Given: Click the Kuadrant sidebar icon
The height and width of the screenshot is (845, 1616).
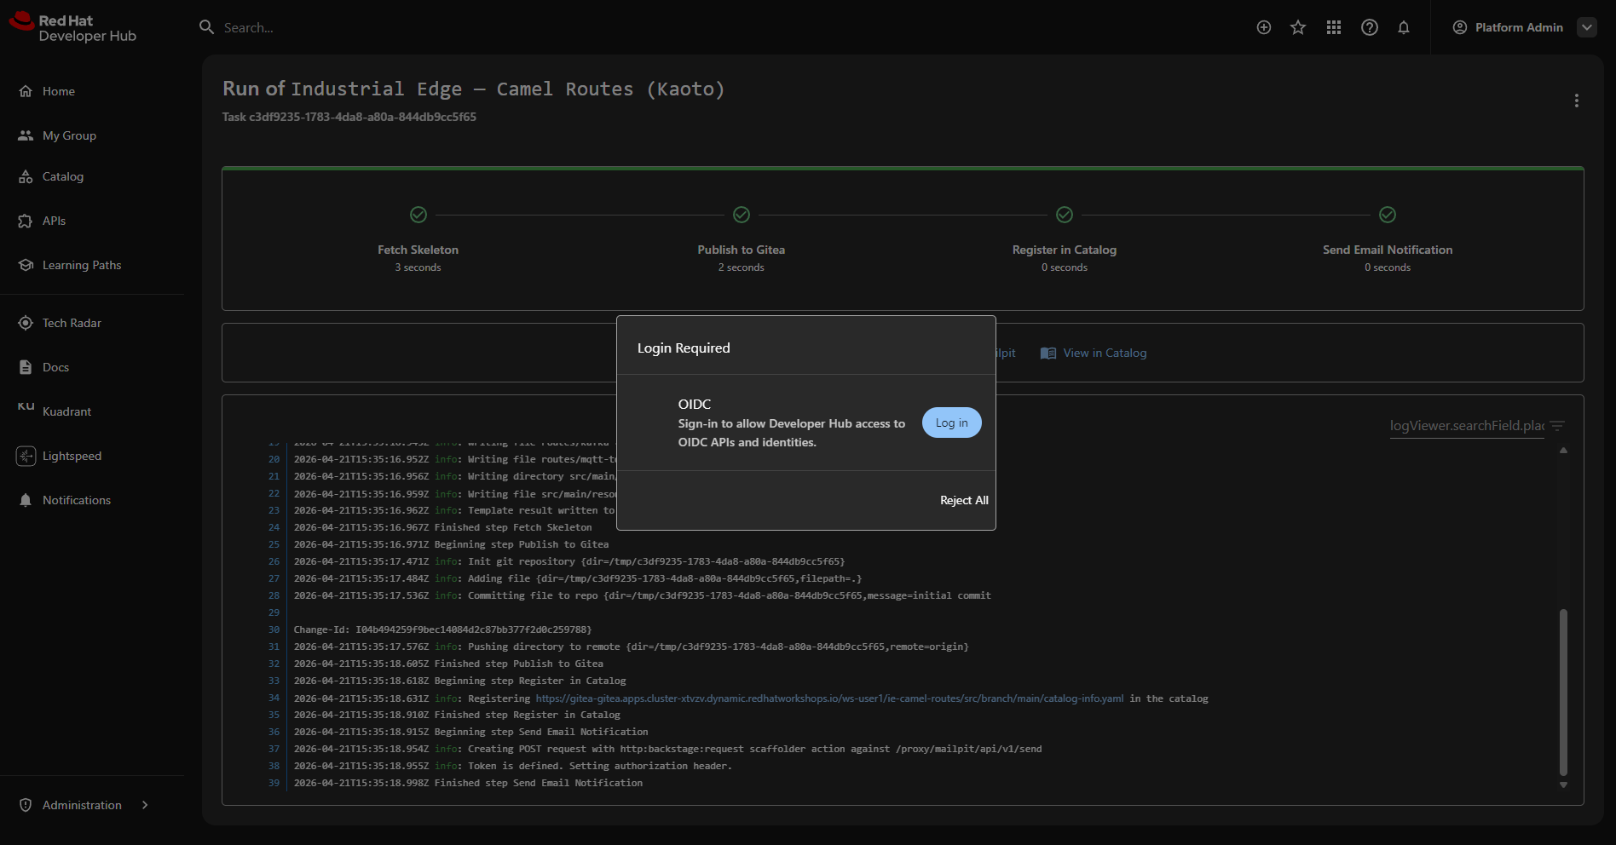Looking at the screenshot, I should pos(26,407).
